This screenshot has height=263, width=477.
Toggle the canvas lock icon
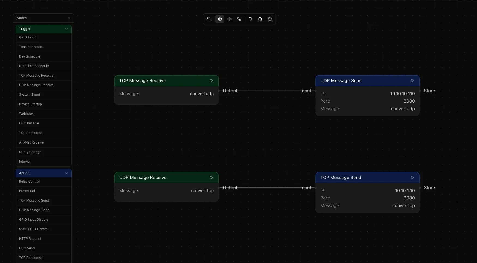point(209,19)
